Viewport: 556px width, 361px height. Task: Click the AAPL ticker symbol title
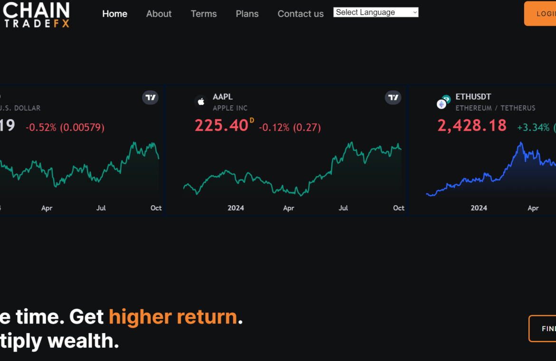[222, 97]
